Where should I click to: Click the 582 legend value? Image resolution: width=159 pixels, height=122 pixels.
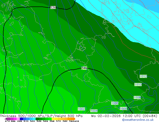point(65,121)
